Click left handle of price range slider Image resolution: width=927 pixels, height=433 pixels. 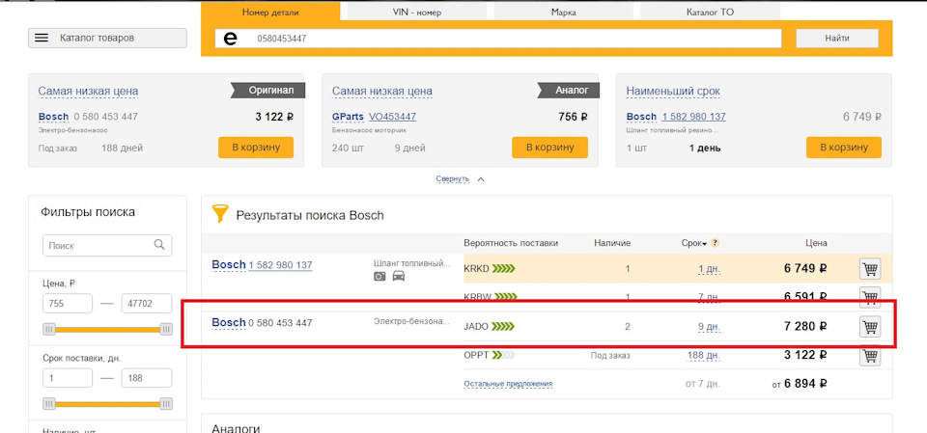click(x=48, y=329)
